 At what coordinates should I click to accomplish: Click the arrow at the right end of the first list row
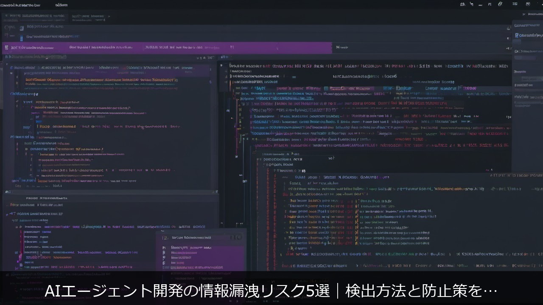[509, 28]
